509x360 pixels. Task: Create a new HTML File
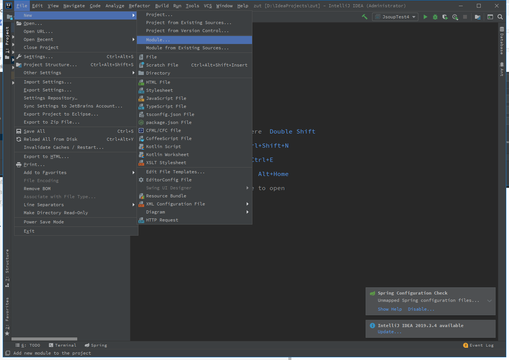coord(195,82)
